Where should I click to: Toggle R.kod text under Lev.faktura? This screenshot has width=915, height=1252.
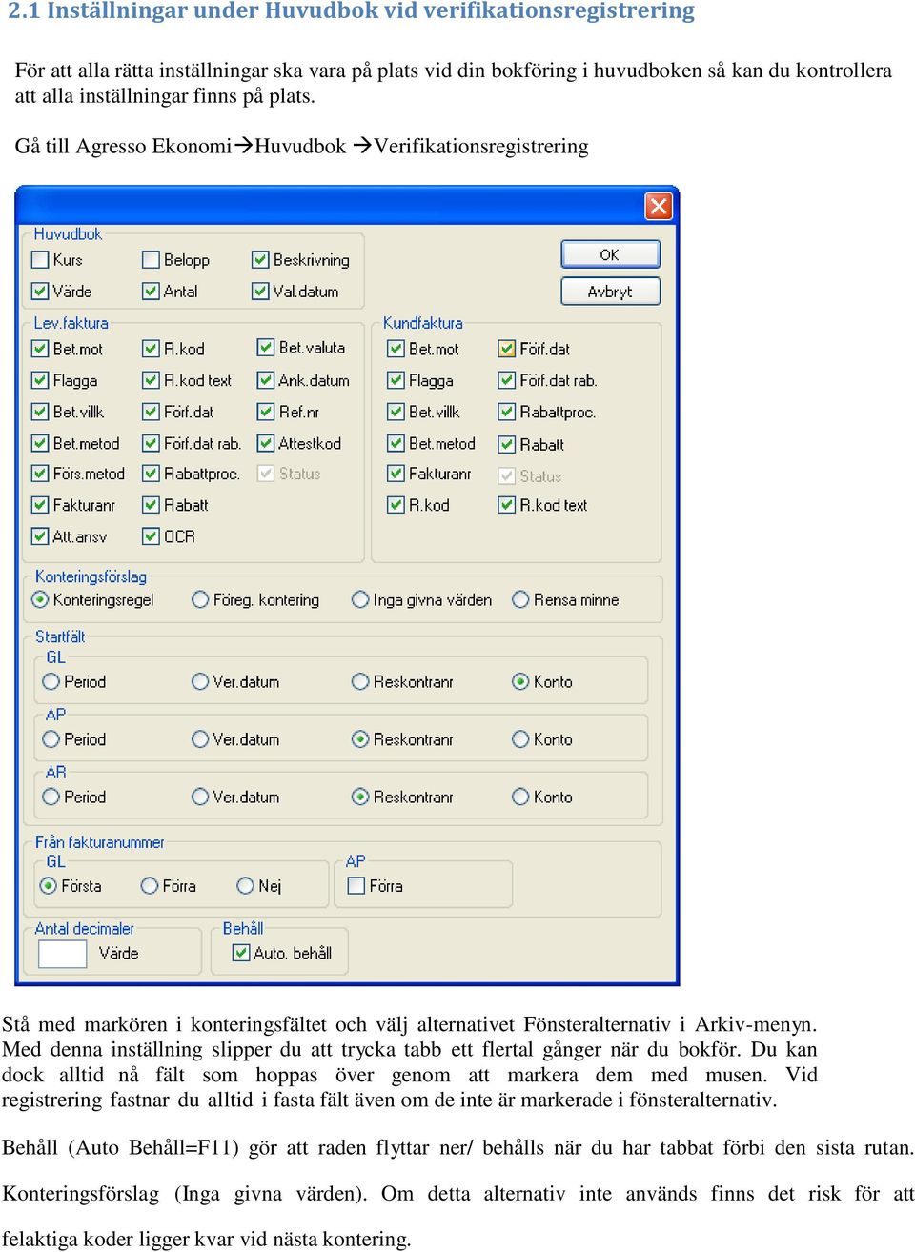151,380
